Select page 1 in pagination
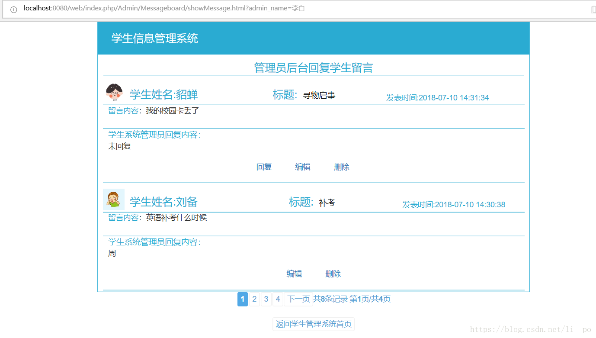 pos(243,299)
